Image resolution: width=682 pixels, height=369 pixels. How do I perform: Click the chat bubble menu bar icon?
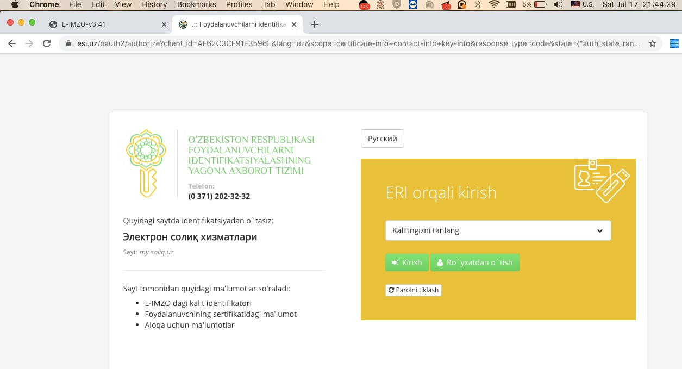click(461, 4)
